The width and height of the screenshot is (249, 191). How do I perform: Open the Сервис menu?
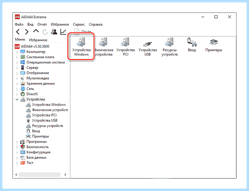(79, 24)
